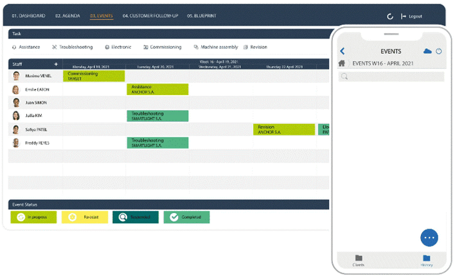Tap the cloud sync icon on mobile
Screen dimensions: 455x276
point(427,51)
